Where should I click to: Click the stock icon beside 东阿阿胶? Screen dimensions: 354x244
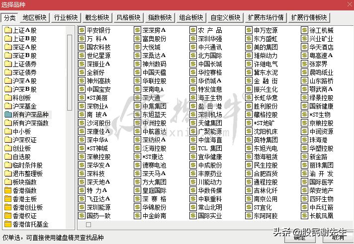(x=249, y=216)
